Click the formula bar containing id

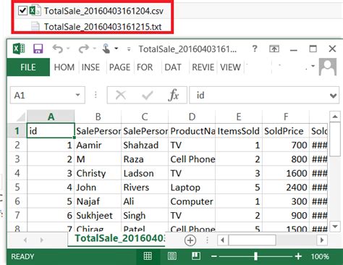[x=258, y=95]
